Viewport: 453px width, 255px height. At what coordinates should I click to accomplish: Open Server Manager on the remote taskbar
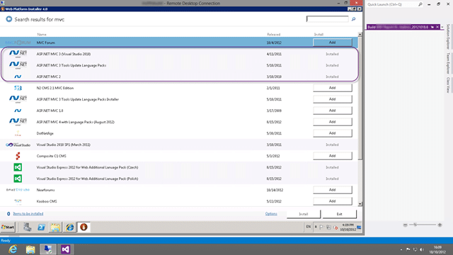pyautogui.click(x=28, y=227)
